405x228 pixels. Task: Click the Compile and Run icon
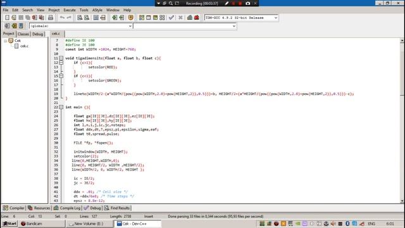point(155,18)
